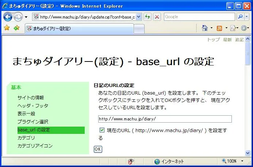Open the recent pages dropdown arrow

coord(26,17)
